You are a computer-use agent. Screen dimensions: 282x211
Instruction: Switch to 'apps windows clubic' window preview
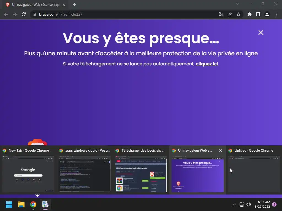point(85,170)
